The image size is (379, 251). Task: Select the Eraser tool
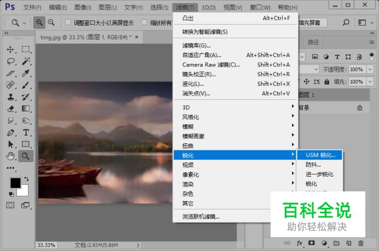coord(10,109)
